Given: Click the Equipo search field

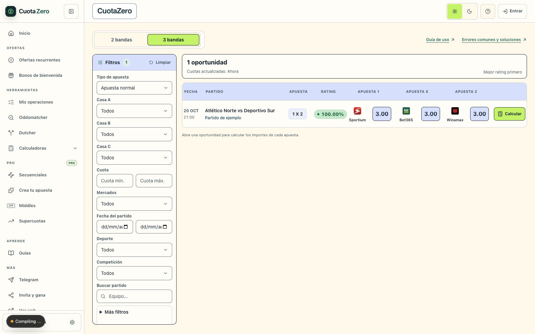Looking at the screenshot, I should pyautogui.click(x=134, y=296).
